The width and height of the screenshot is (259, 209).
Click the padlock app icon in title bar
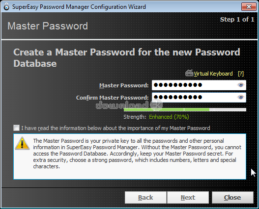(x=6, y=7)
